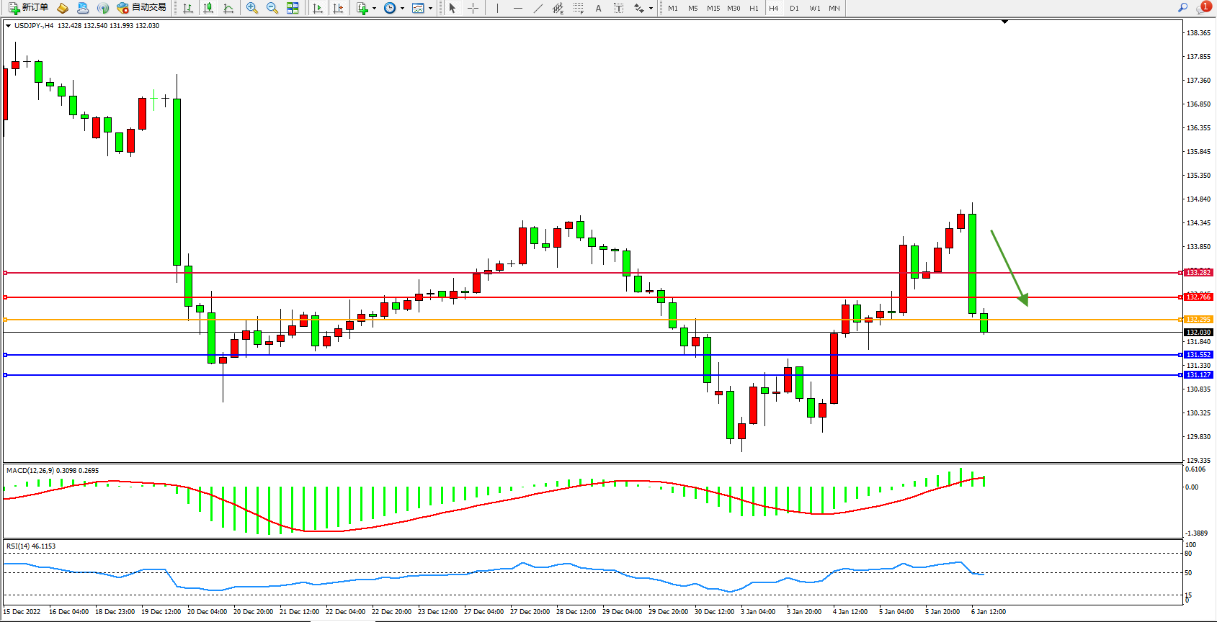Switch chart to candlestick mode
The width and height of the screenshot is (1217, 622).
pos(208,8)
